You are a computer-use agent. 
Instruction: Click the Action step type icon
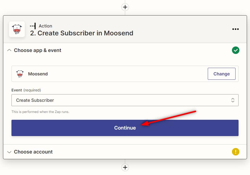(33, 26)
